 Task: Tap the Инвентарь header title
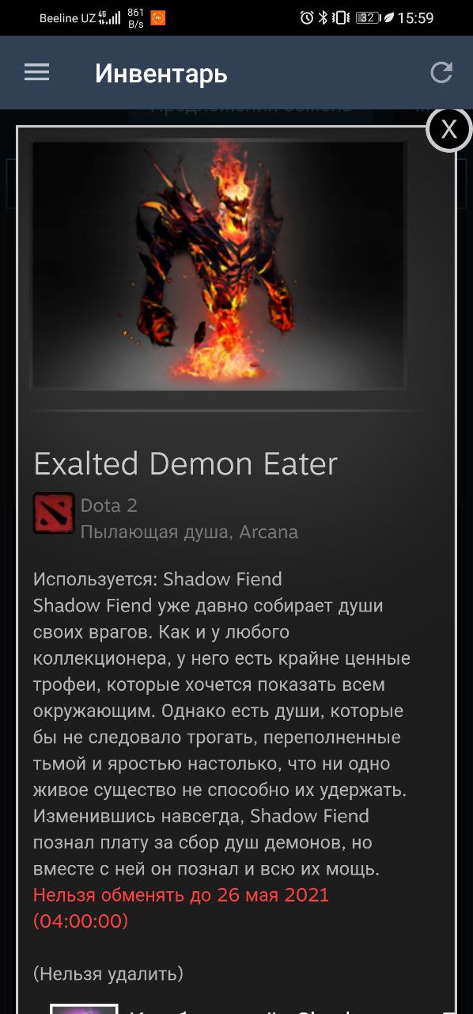click(161, 74)
